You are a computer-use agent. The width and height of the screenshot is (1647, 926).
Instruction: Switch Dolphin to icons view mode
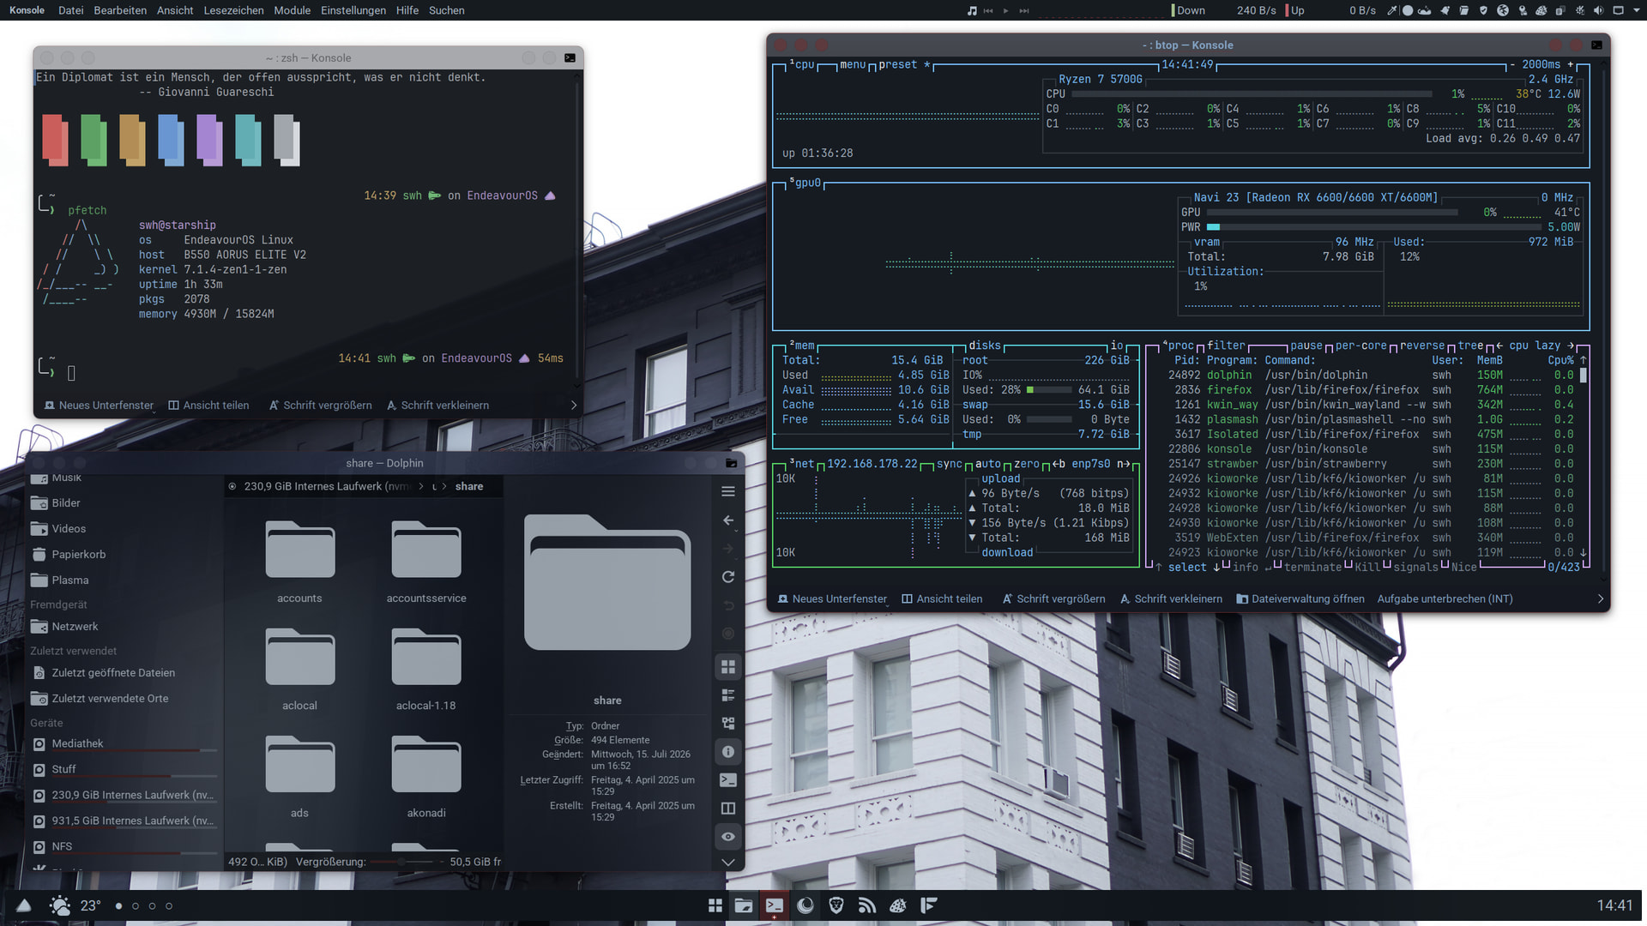(x=728, y=666)
